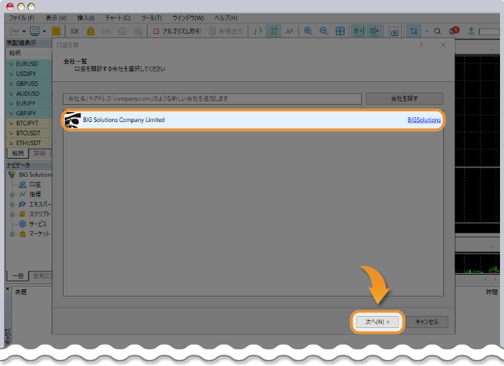The height and width of the screenshot is (366, 504).
Task: Select BTCJPYT in Market Watch
Action: pyautogui.click(x=29, y=123)
